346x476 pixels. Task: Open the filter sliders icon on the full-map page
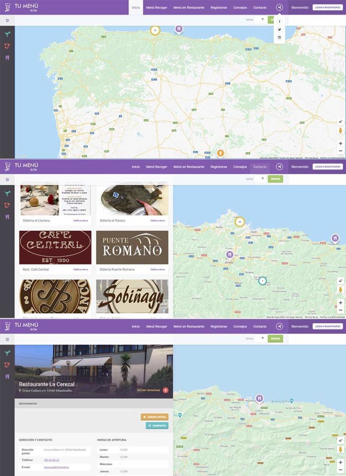pos(7,20)
